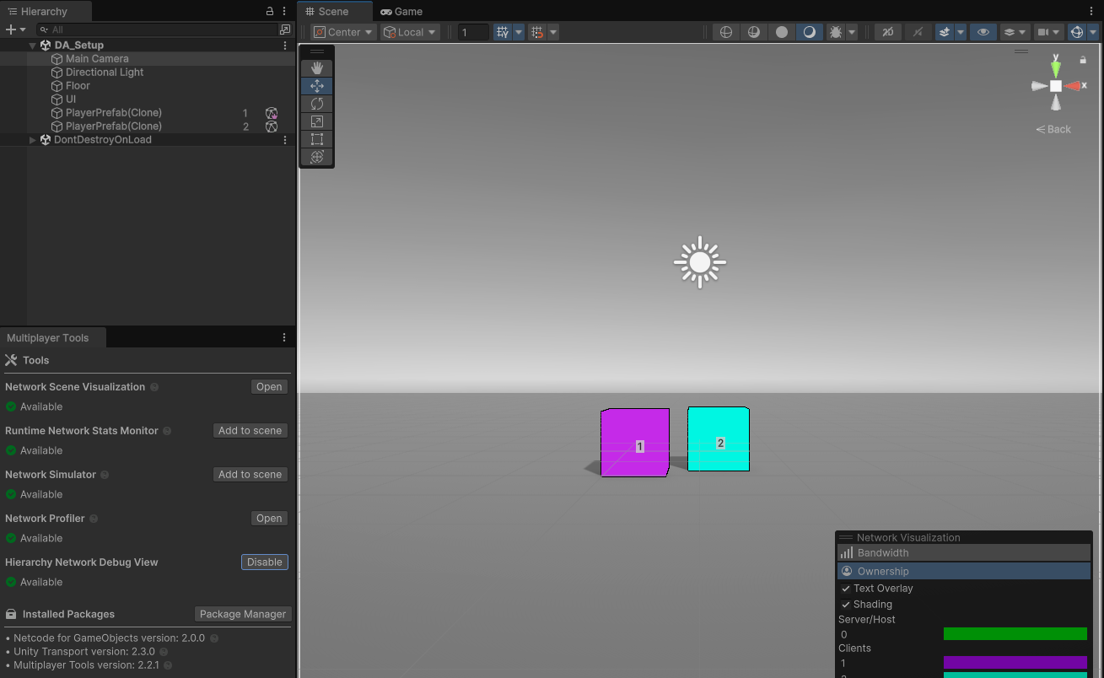Click help icon next to Unity Transport version

click(x=164, y=652)
